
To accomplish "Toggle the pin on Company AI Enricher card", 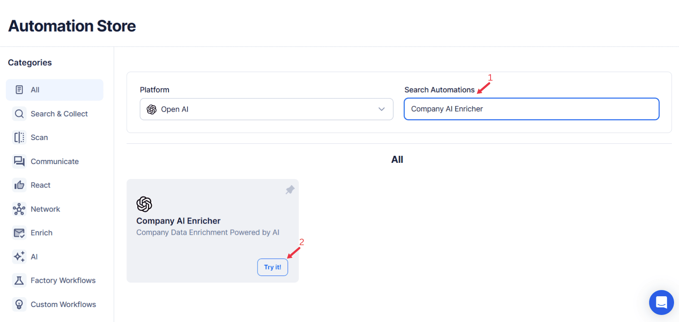I will (290, 190).
